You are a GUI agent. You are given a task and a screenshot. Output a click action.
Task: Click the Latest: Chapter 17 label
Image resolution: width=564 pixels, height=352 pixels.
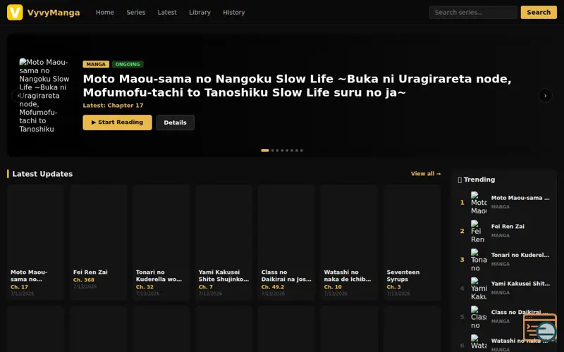tap(113, 105)
